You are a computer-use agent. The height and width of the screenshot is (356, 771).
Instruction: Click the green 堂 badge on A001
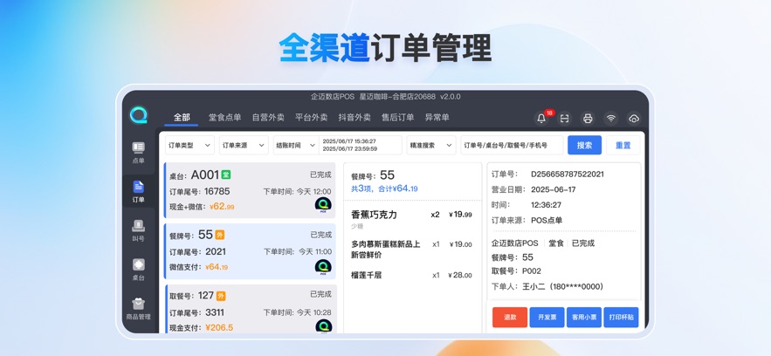tap(225, 175)
